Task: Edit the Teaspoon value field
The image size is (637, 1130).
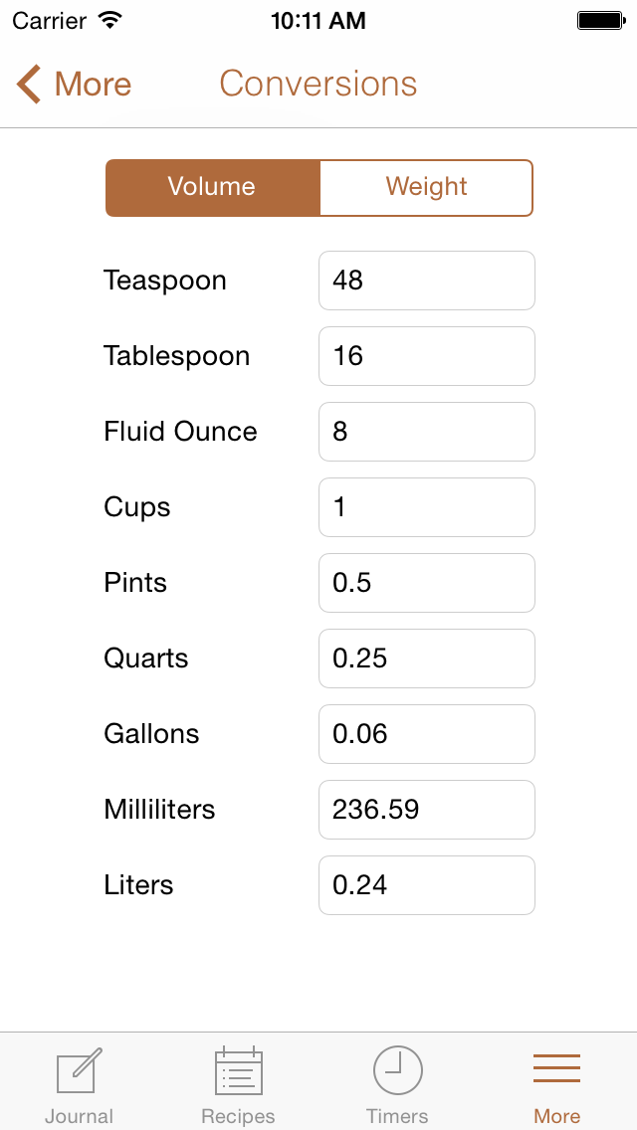Action: click(x=427, y=281)
